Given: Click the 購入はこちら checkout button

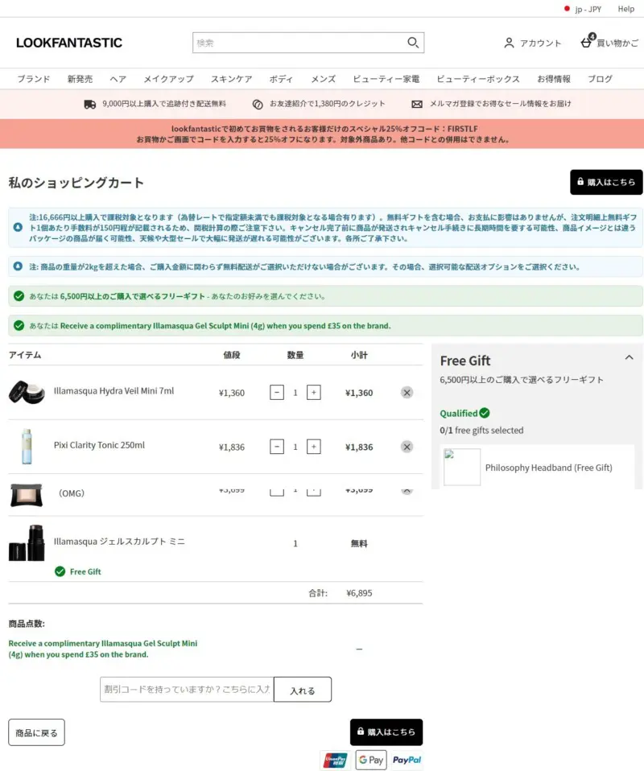Looking at the screenshot, I should (x=606, y=183).
